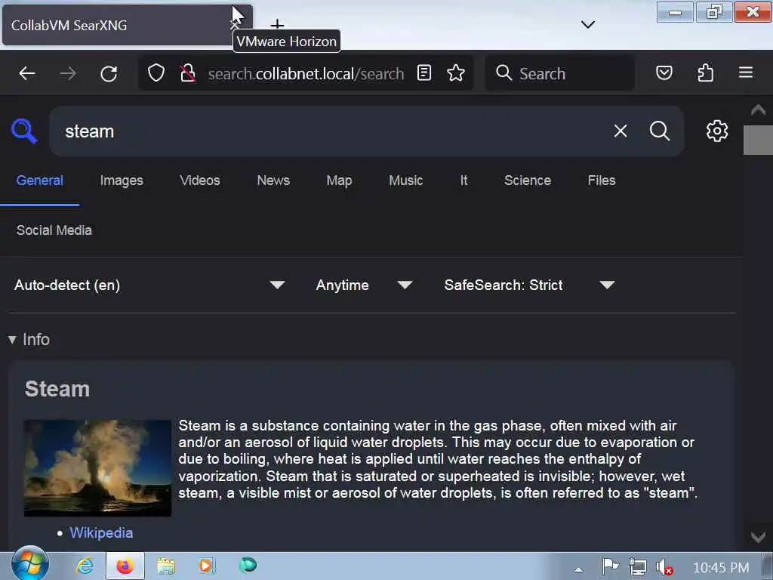Open SearXNG preferences gear icon

(717, 131)
